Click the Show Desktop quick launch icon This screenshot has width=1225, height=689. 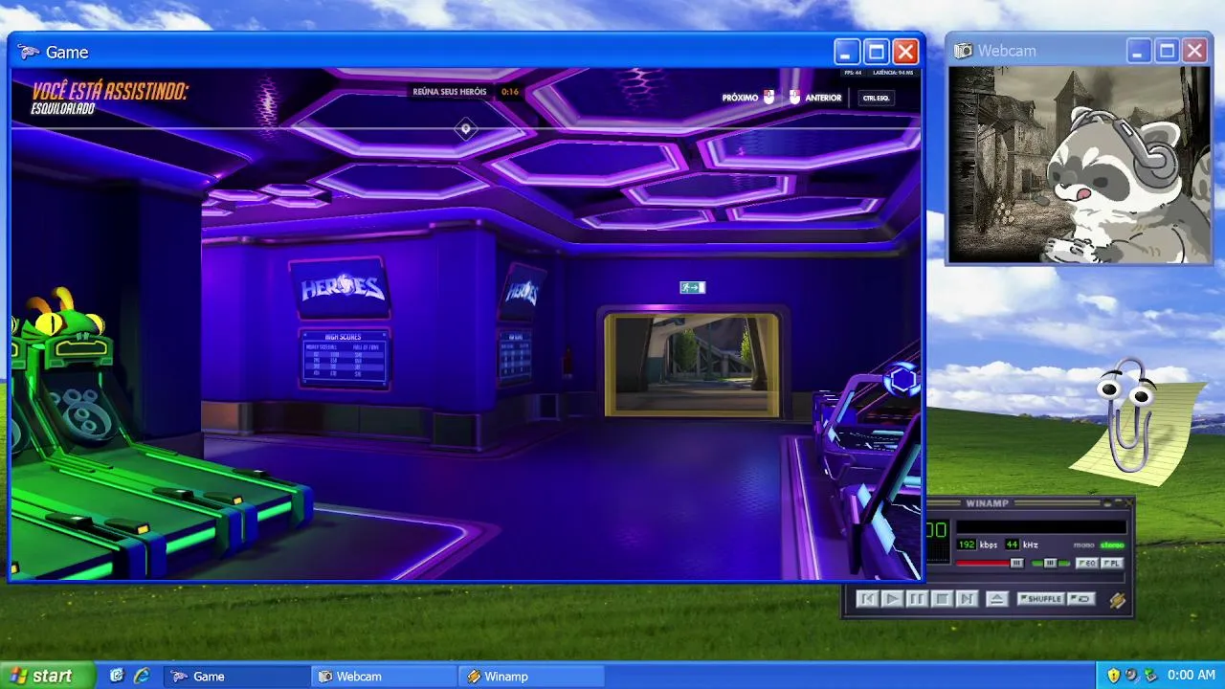(x=117, y=676)
